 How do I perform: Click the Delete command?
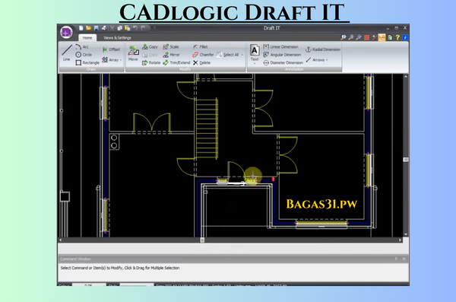(201, 62)
